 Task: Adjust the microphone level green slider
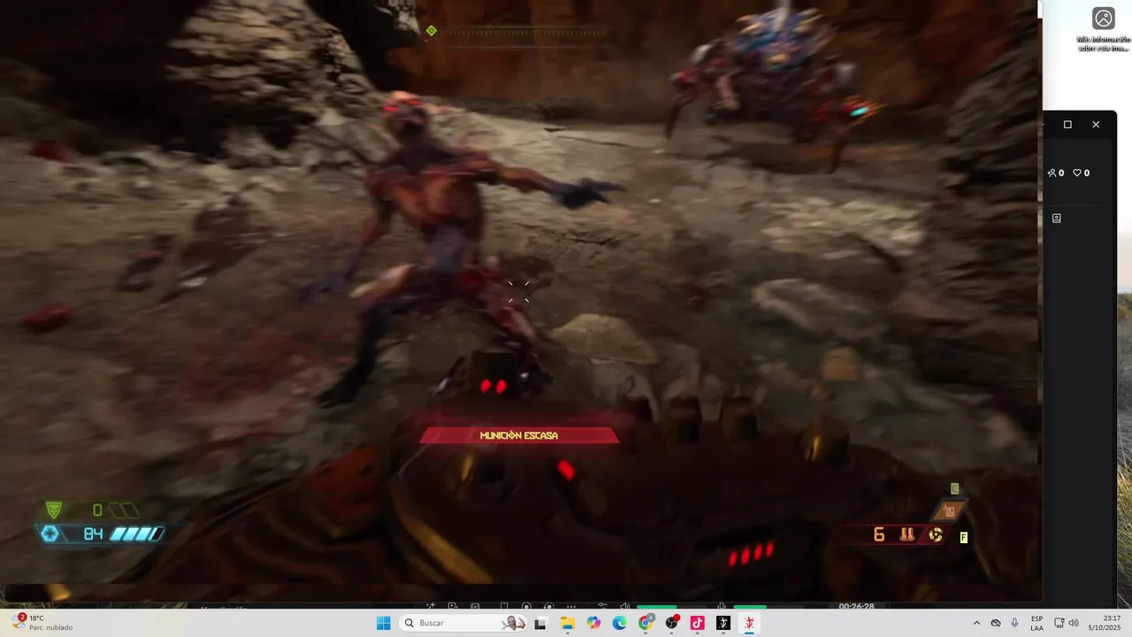(x=769, y=606)
